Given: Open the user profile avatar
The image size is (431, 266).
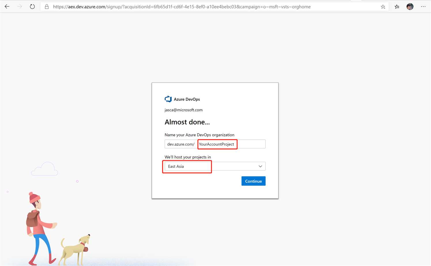Looking at the screenshot, I should pos(410,6).
